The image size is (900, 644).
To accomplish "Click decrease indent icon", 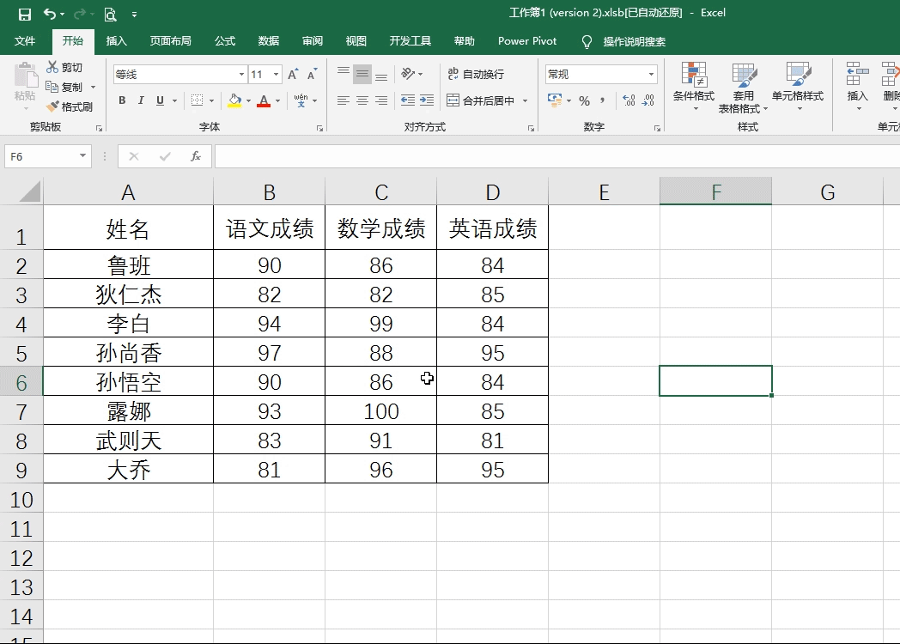I will (408, 100).
